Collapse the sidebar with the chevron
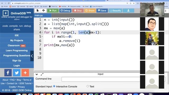This screenshot has width=169, height=95. (x=32, y=56)
